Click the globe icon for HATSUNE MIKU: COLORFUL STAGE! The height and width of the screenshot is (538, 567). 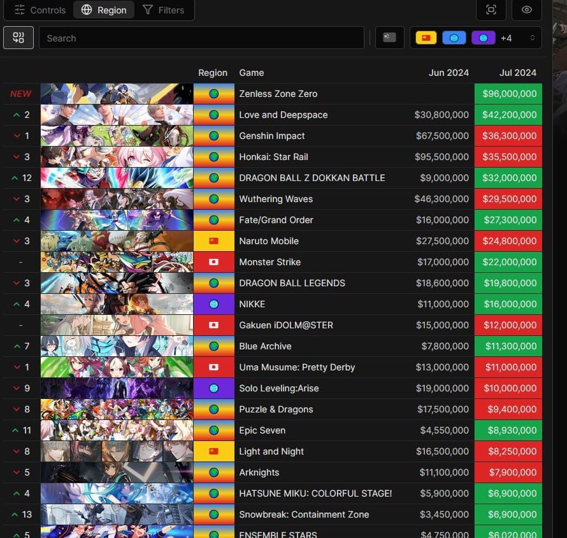point(213,493)
